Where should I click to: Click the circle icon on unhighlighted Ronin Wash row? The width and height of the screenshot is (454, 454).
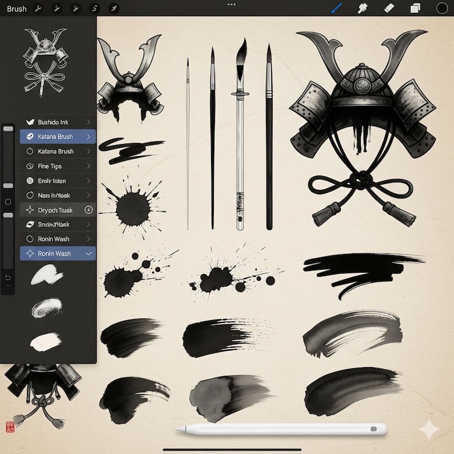(x=30, y=239)
